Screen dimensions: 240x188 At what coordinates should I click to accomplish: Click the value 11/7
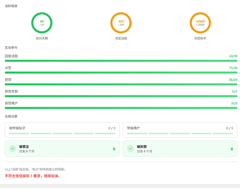pyautogui.click(x=234, y=91)
